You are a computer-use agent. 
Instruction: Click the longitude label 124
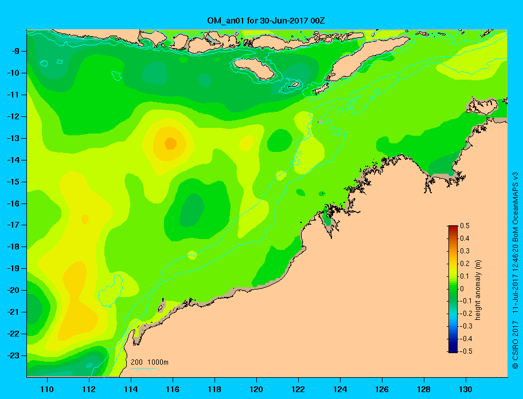pyautogui.click(x=340, y=389)
